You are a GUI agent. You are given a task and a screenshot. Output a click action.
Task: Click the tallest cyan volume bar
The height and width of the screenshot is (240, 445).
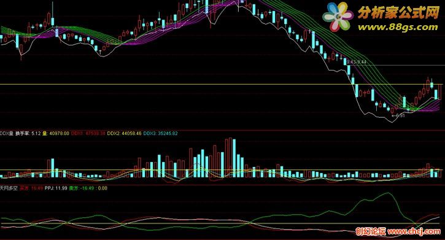pos(234,158)
